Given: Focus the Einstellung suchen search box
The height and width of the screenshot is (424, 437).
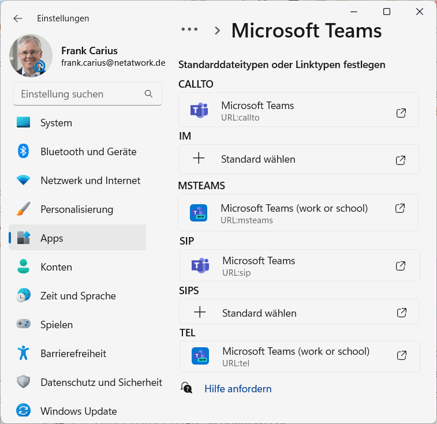Looking at the screenshot, I should pyautogui.click(x=87, y=94).
